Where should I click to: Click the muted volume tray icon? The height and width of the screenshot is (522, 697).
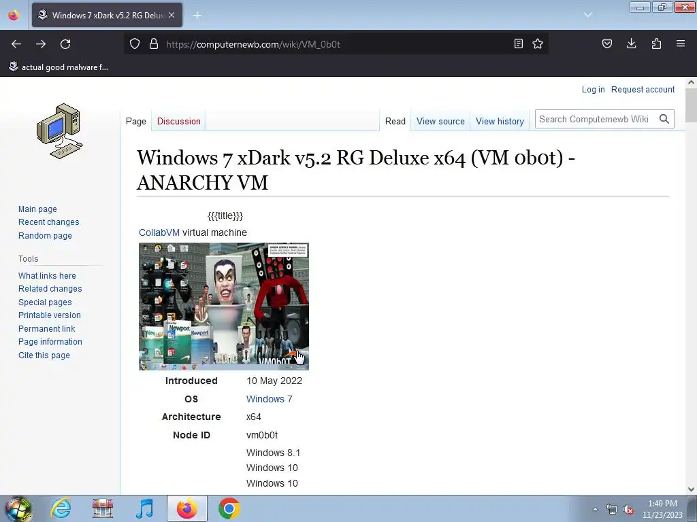628,510
